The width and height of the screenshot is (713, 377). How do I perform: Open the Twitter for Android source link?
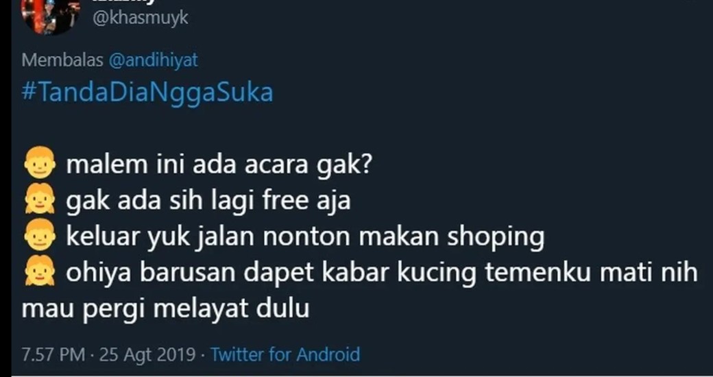[x=285, y=354]
